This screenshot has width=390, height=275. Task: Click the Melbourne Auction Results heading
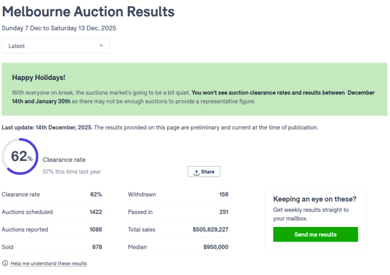88,11
